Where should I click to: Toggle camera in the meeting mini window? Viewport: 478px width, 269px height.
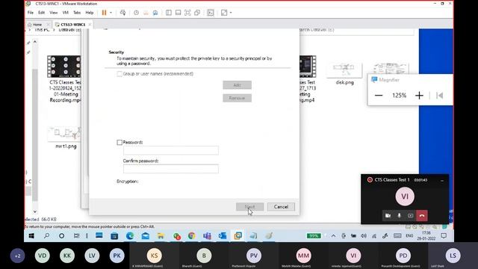(388, 216)
